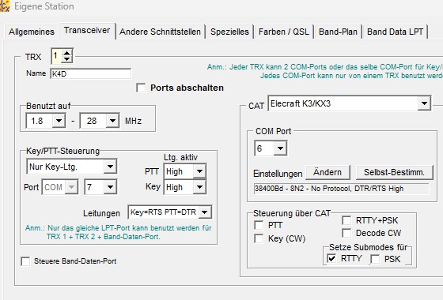This screenshot has width=443, height=300.
Task: Enable the Decode CW checkbox
Action: (x=346, y=233)
